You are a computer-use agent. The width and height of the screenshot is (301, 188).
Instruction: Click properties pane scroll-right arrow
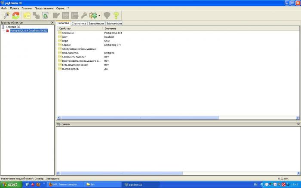point(298,118)
